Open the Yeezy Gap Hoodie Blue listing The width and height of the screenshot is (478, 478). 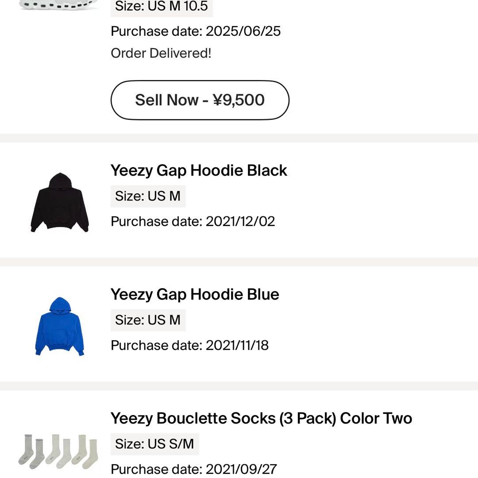pos(195,294)
